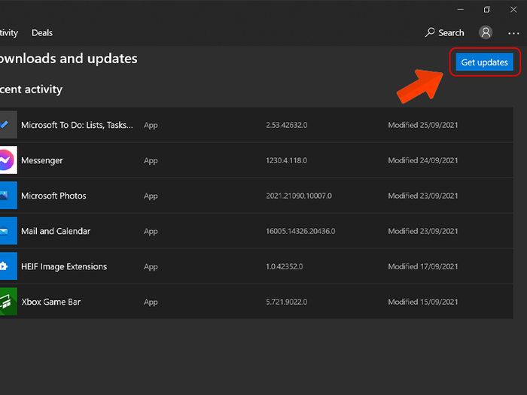Screen dimensions: 527x395
Task: Open the See more ellipsis menu
Action: tap(513, 33)
